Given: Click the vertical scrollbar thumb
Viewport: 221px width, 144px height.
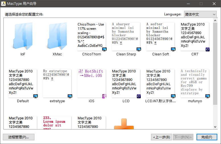Looking at the screenshot, I should click(215, 64).
